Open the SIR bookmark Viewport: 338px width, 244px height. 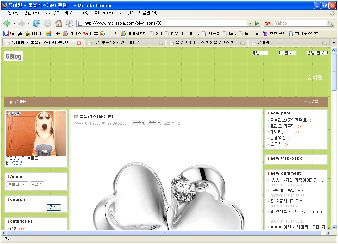[x=156, y=34]
